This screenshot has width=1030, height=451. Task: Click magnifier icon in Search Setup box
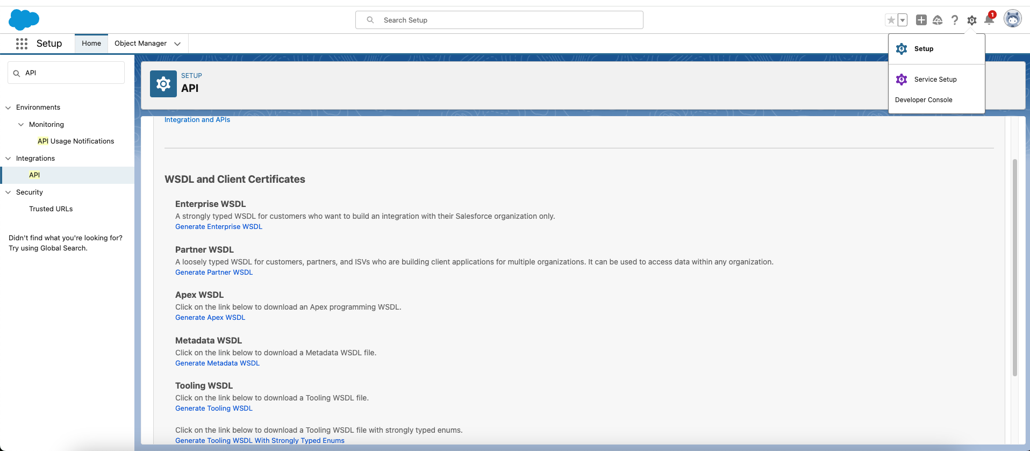(370, 20)
